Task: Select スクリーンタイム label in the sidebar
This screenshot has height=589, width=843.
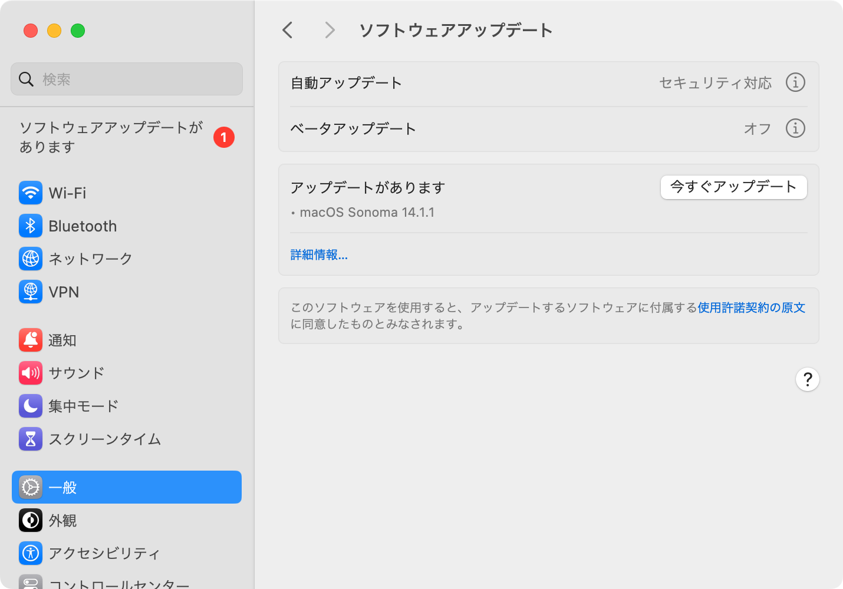Action: point(105,439)
